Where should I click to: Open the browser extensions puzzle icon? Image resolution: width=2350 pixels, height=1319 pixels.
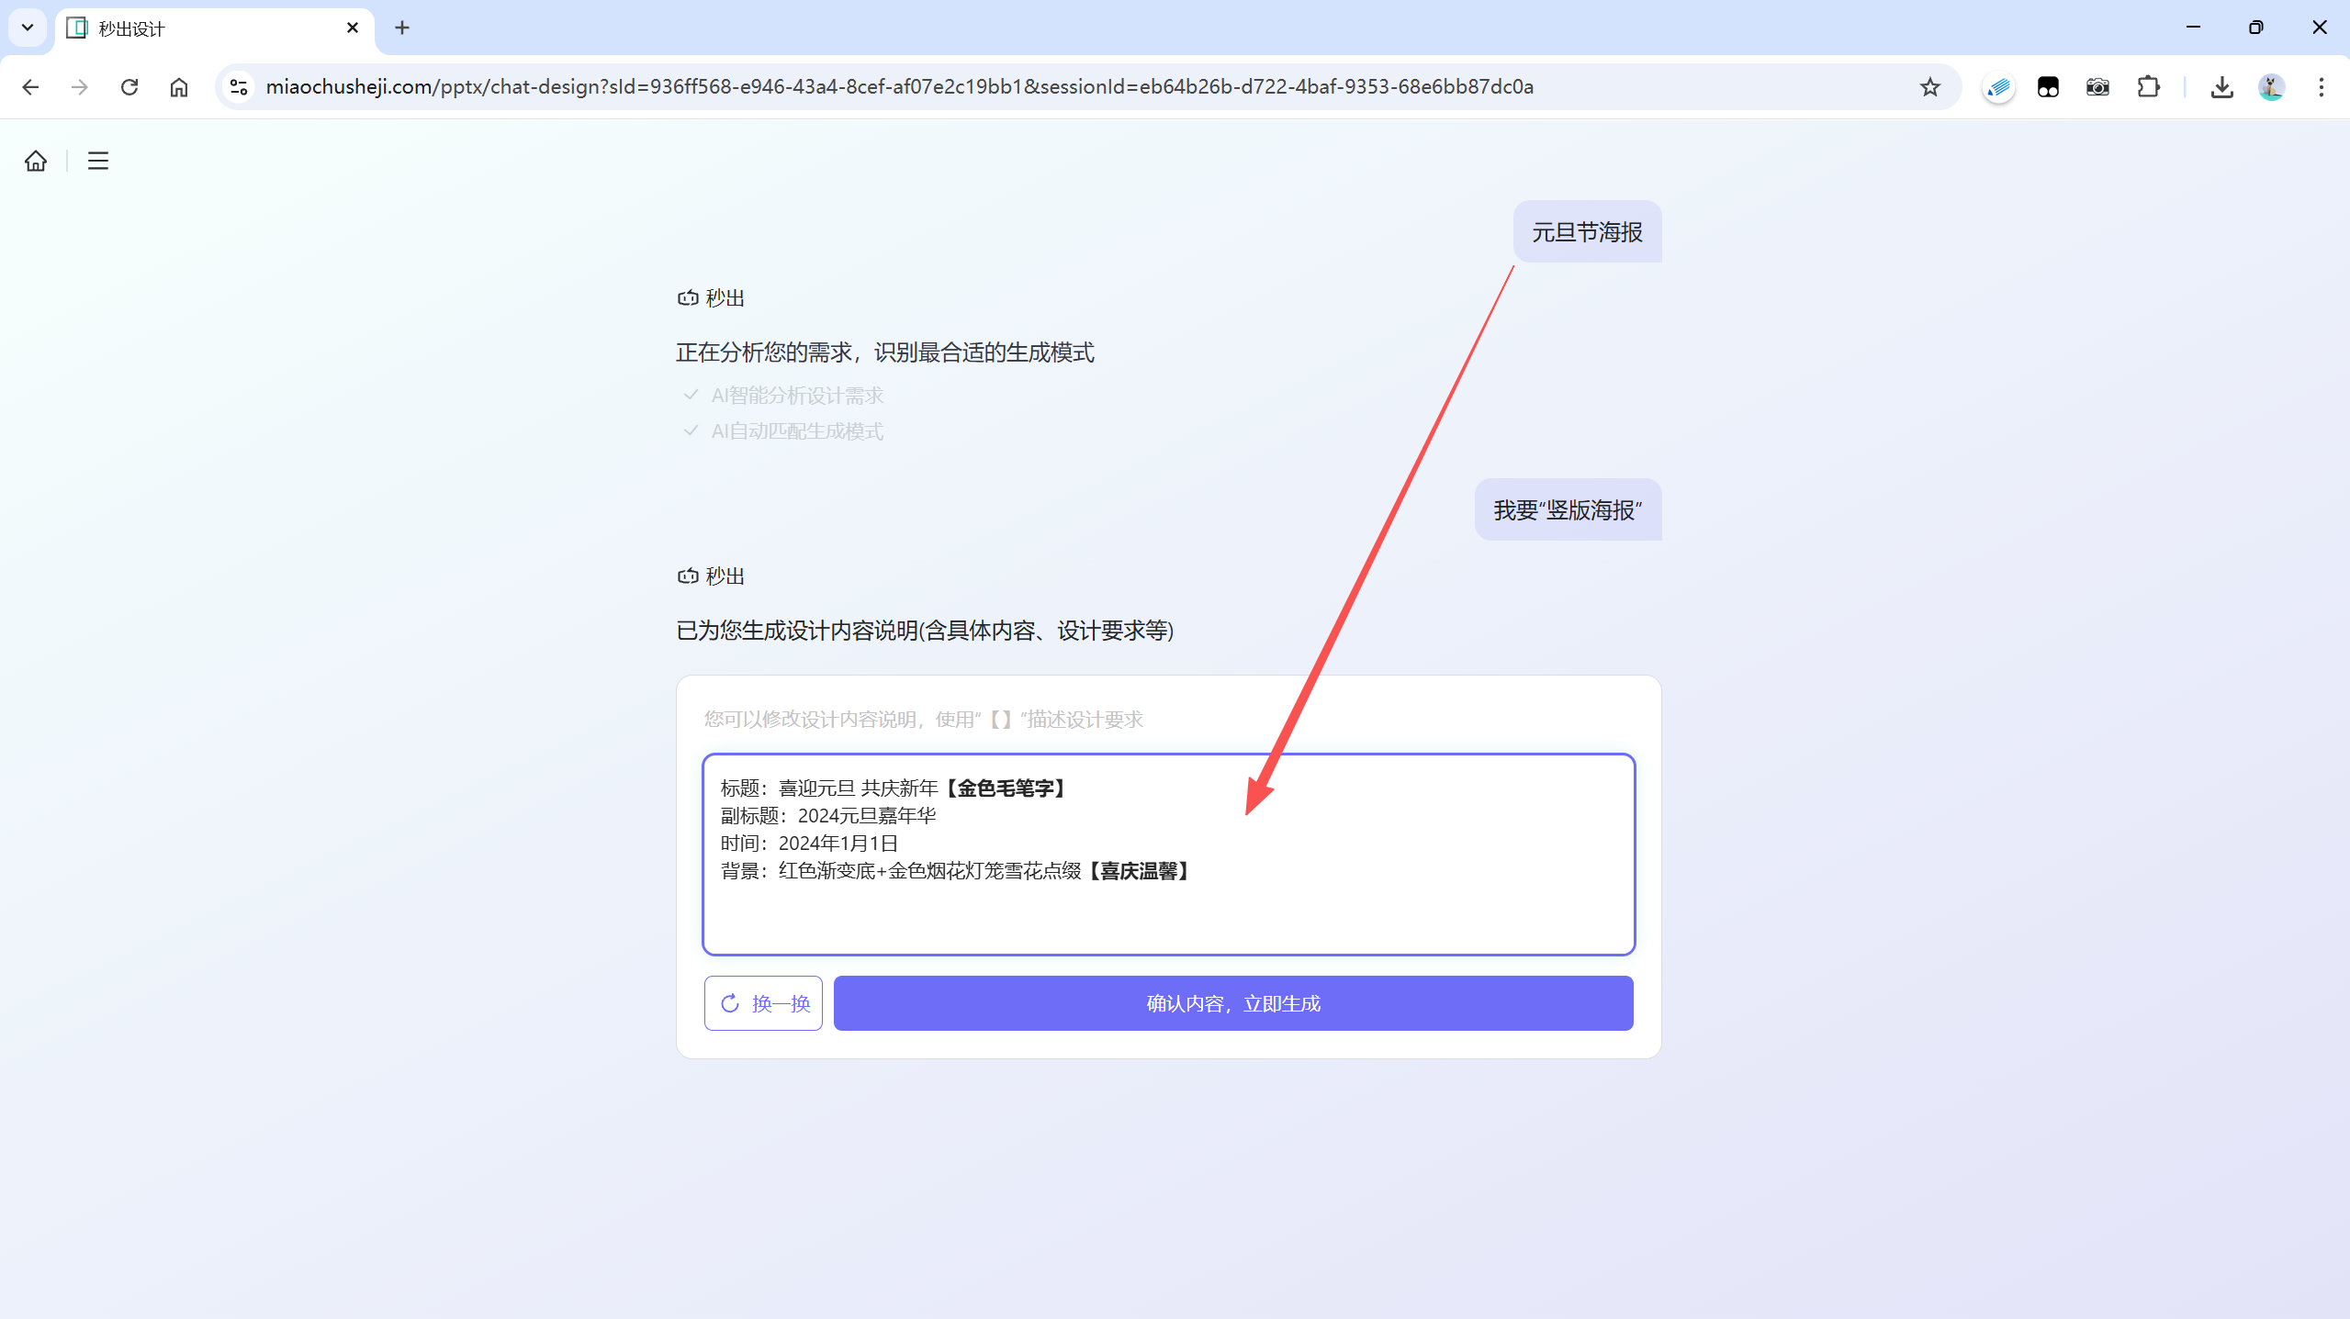coord(2148,87)
